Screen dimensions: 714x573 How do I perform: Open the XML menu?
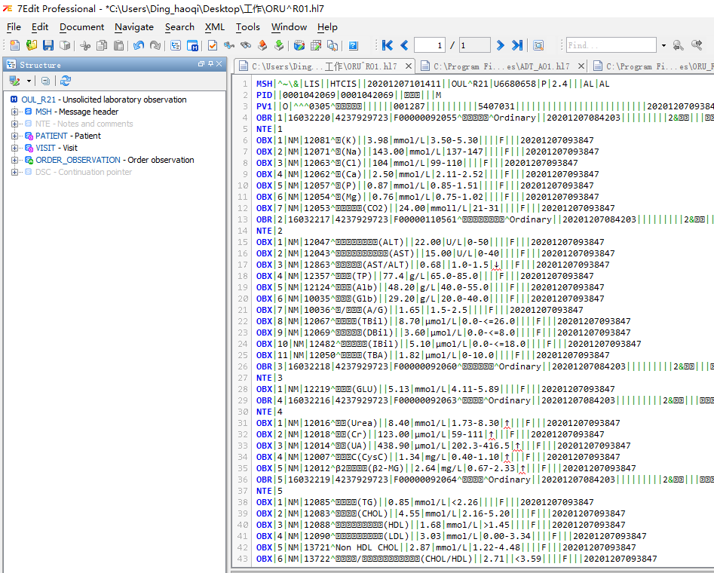click(215, 26)
